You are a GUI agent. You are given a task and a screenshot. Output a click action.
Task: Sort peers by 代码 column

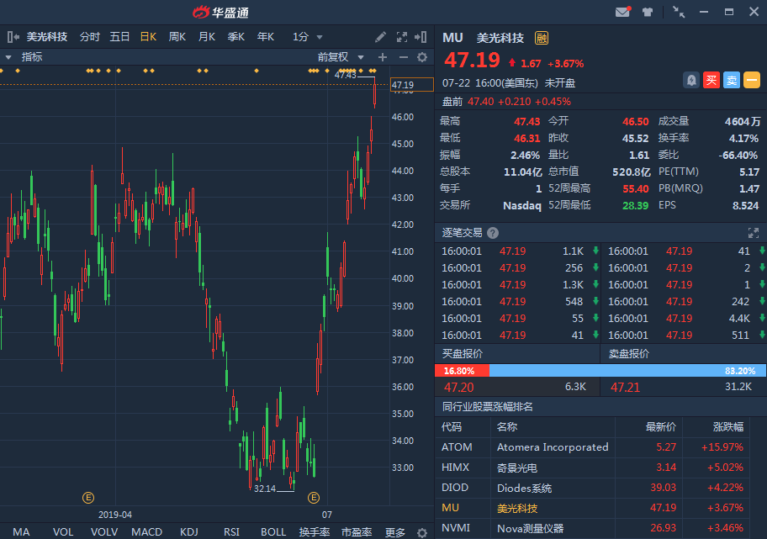451,427
